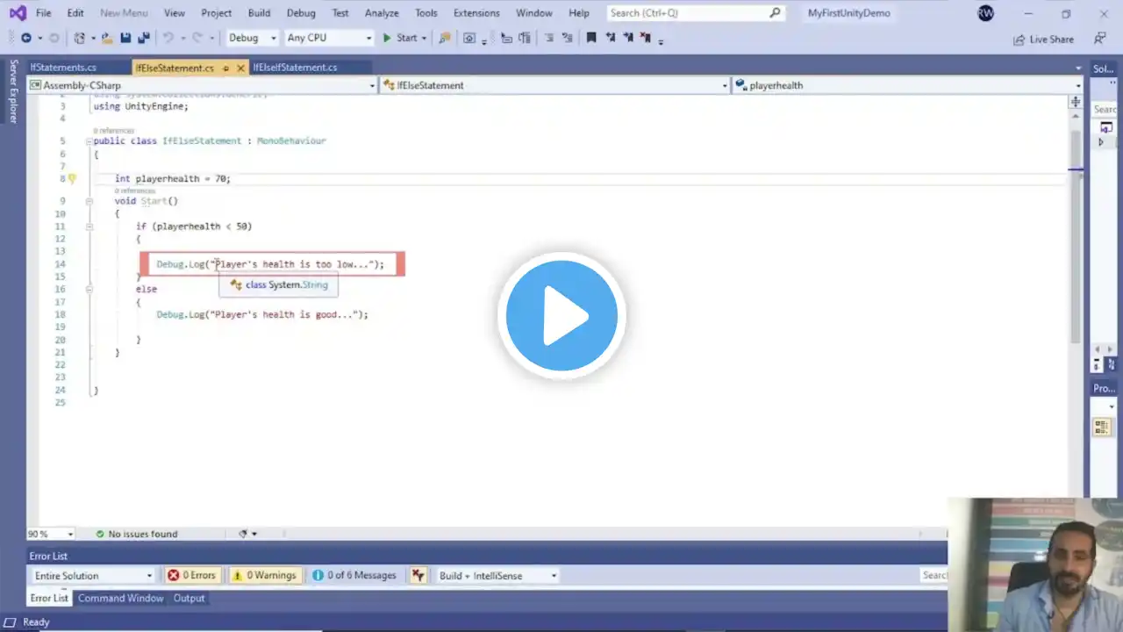Open the Server Explorer side tab
The height and width of the screenshot is (632, 1123).
(13, 91)
